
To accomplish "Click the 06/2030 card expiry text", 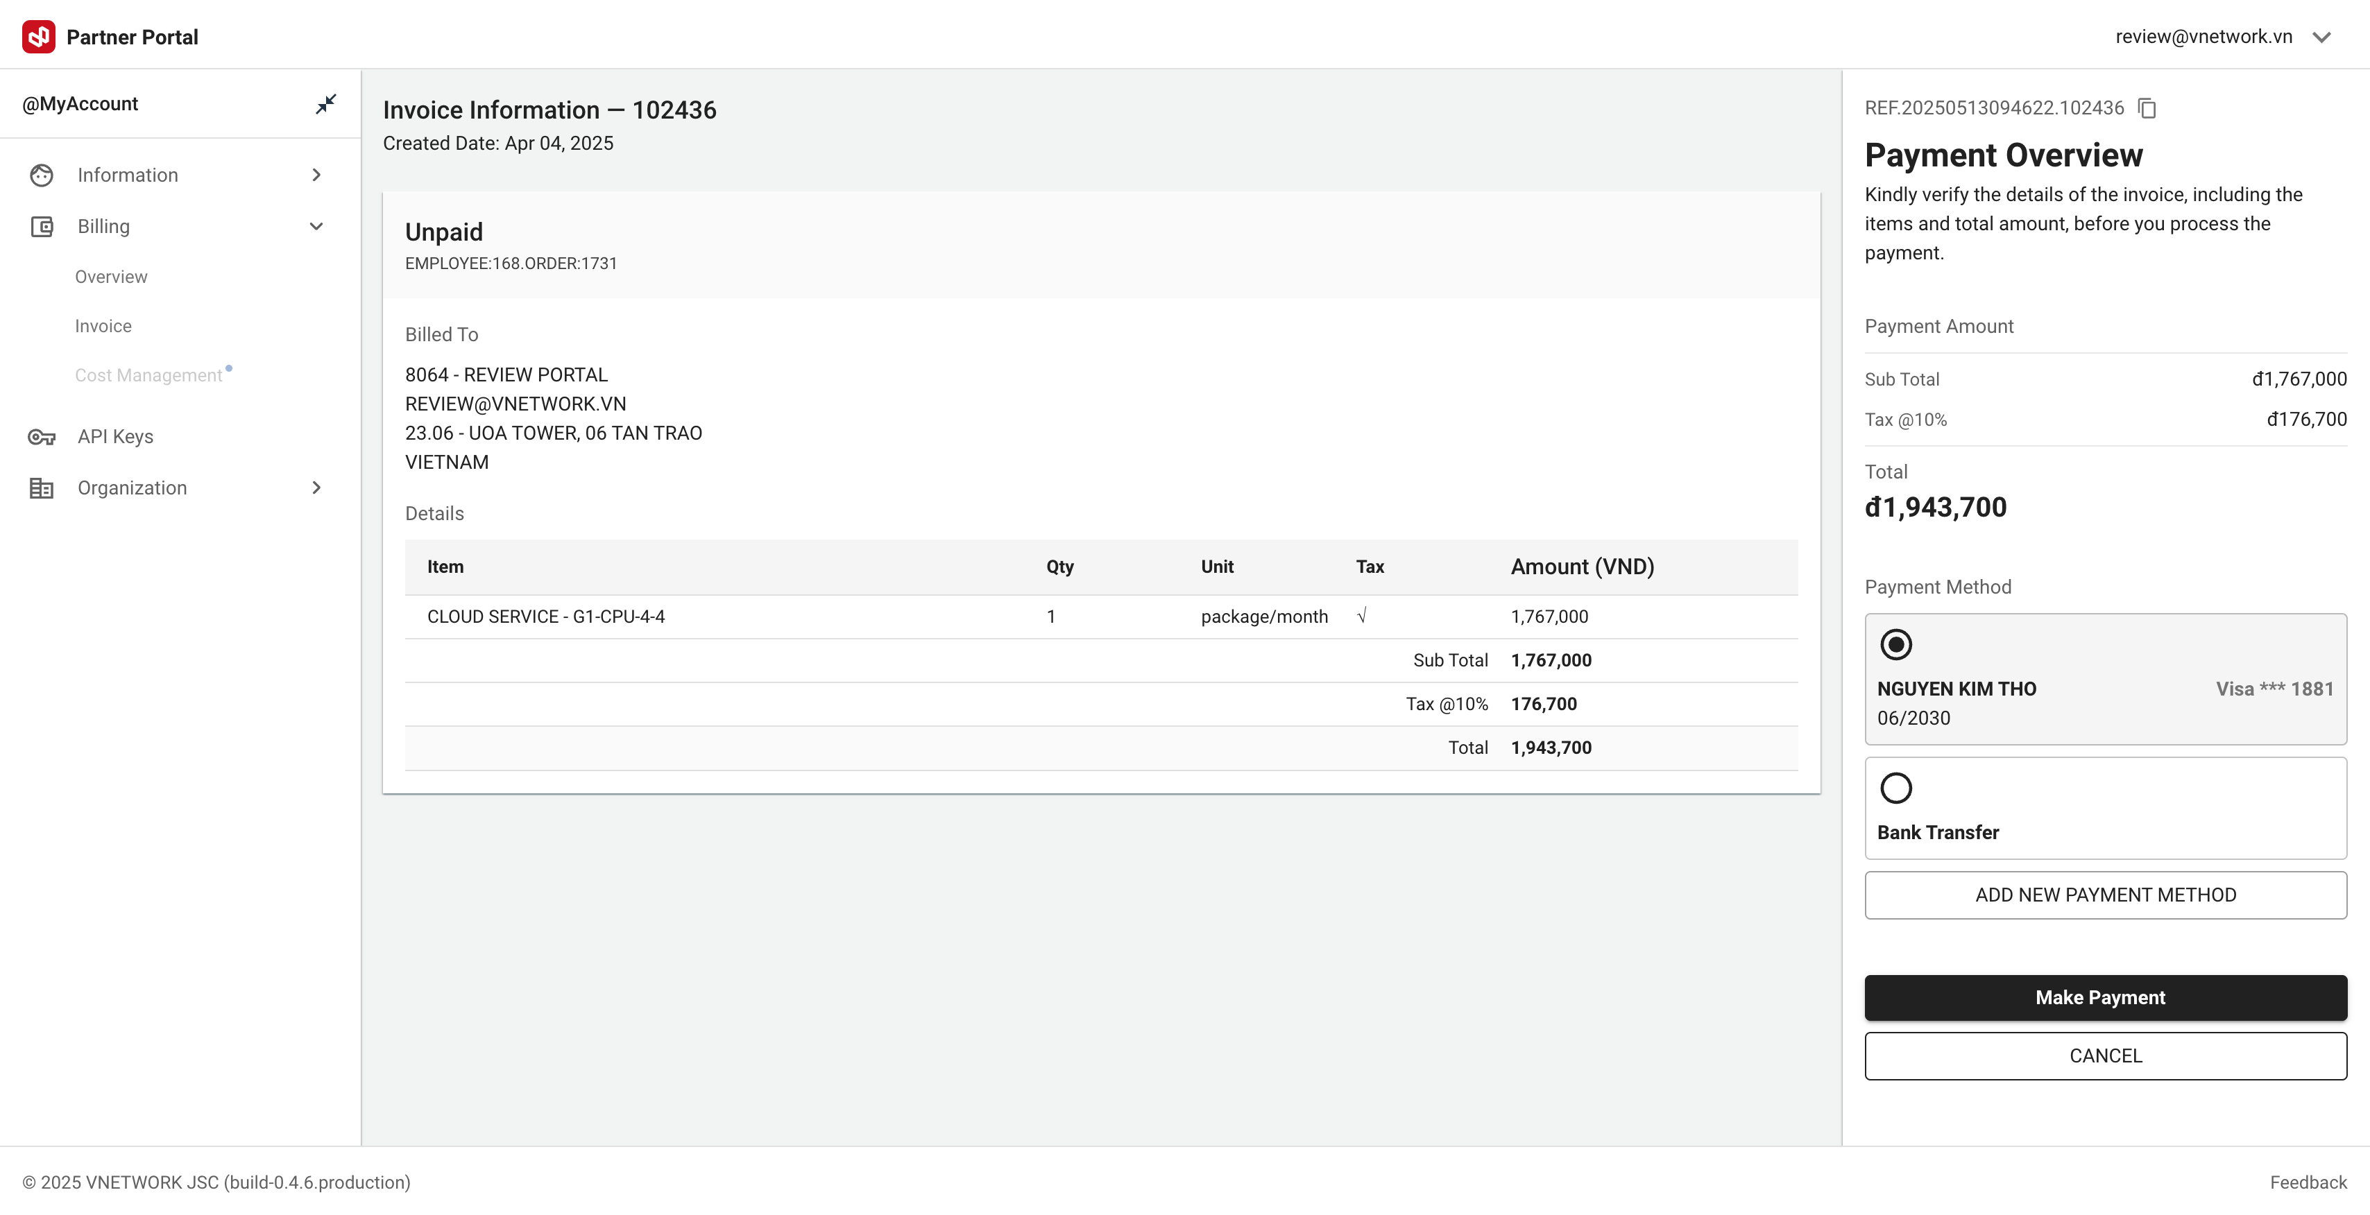I will [x=1913, y=718].
